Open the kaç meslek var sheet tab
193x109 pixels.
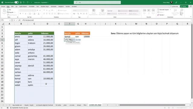17,105
